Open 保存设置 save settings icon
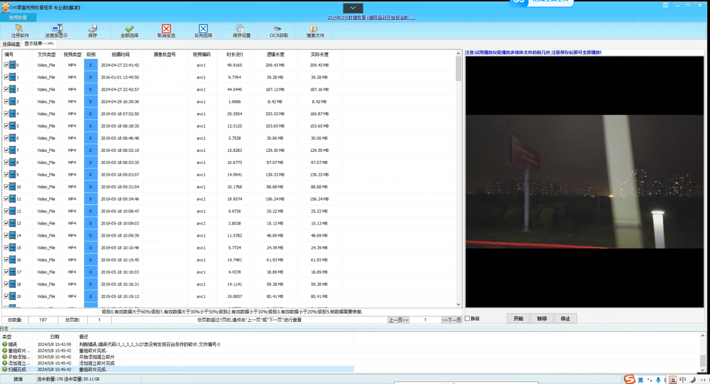Image resolution: width=710 pixels, height=384 pixels. tap(240, 29)
